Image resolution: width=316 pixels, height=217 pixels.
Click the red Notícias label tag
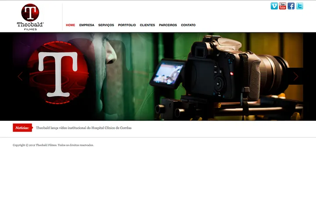pos(23,128)
